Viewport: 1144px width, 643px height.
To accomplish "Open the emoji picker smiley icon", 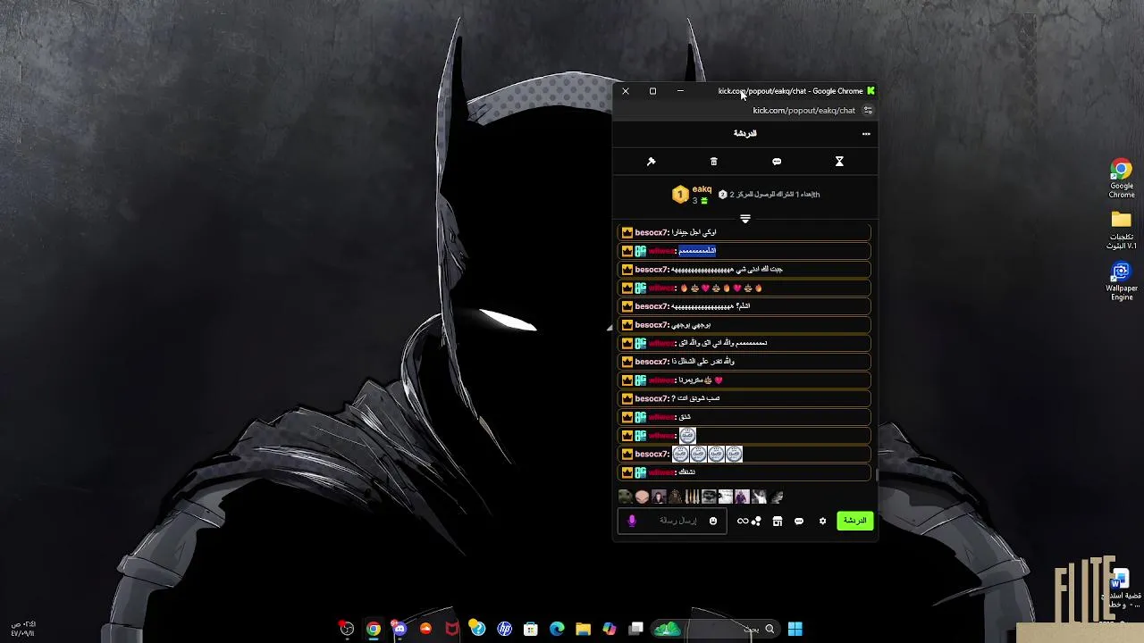I will pyautogui.click(x=713, y=521).
